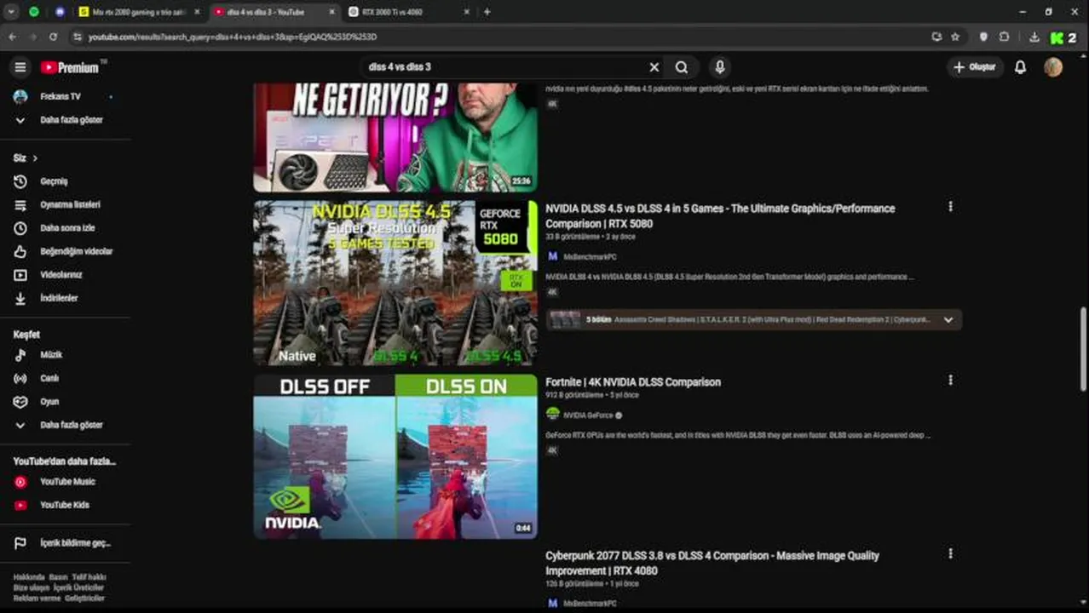Close the Msi rtx 2080 gaming tab
The image size is (1089, 613).
click(196, 12)
